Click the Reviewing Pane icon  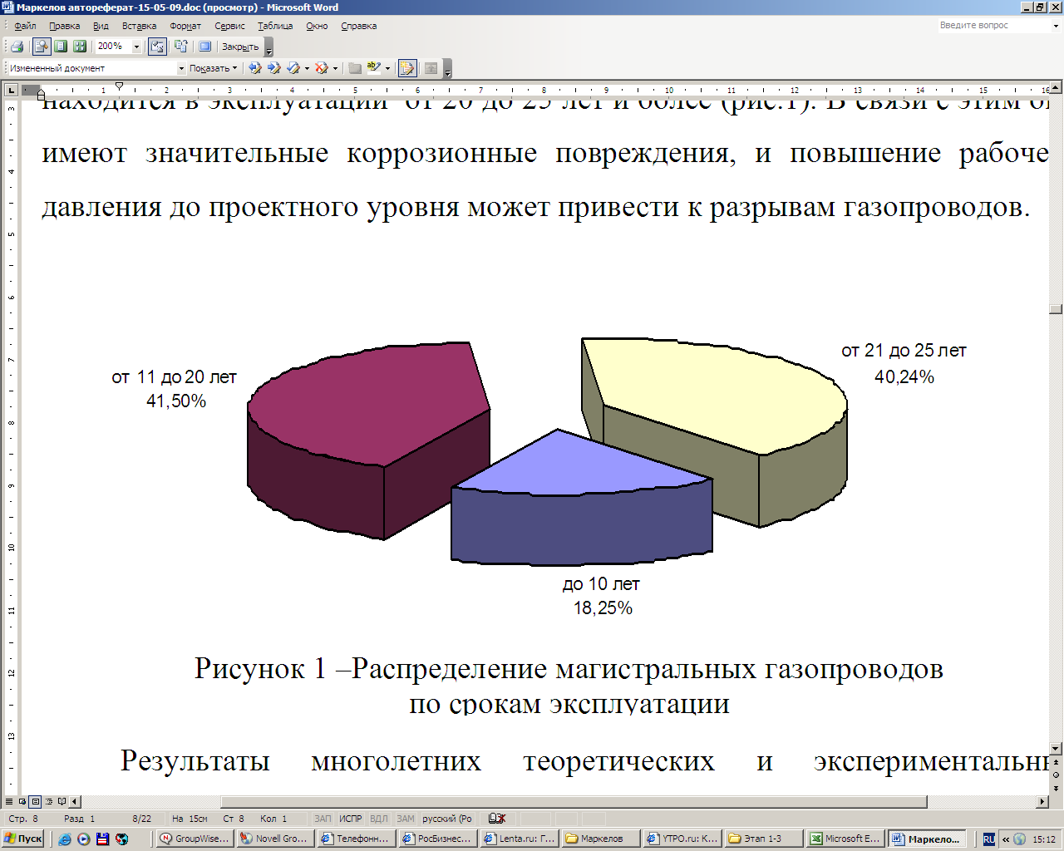tap(431, 68)
